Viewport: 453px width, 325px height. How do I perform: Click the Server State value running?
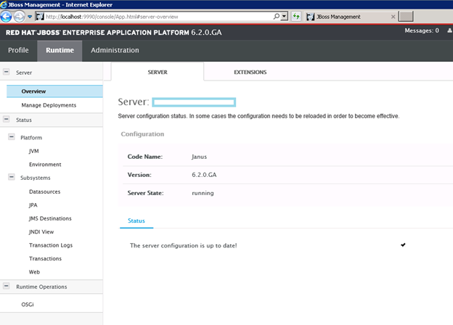click(203, 193)
